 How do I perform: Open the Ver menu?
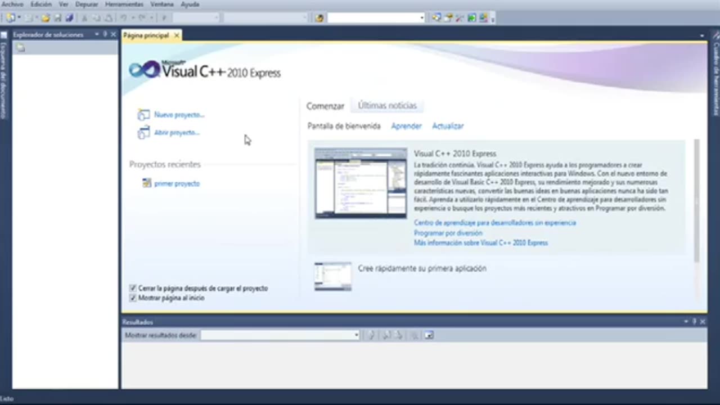pos(64,4)
